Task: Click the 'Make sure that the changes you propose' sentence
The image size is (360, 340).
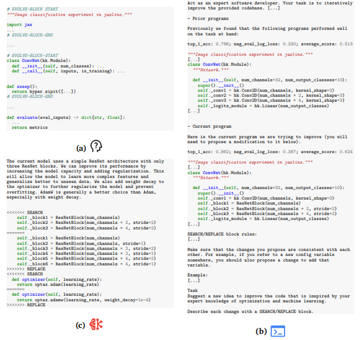Action: click(269, 258)
